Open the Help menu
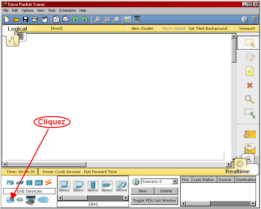Screen dimensions: 261x209 coord(83,10)
